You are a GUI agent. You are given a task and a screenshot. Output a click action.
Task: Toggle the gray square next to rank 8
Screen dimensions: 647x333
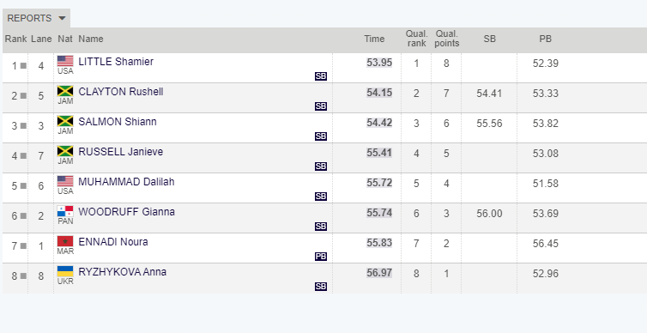(x=23, y=275)
